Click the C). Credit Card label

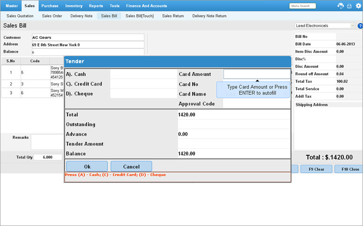click(x=84, y=84)
